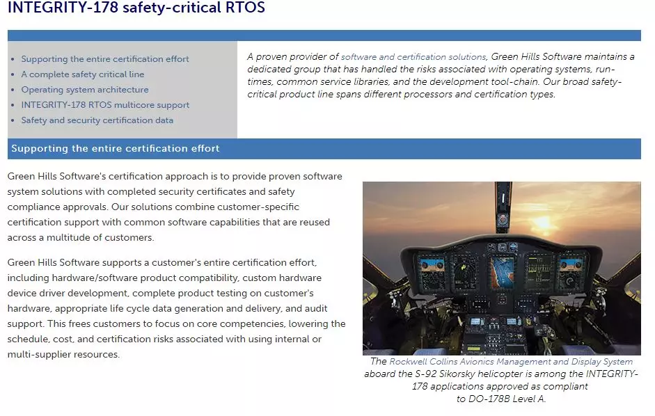Click the image caption about S-92 Sikorsky
This screenshot has height=416, width=655.
pos(501,380)
